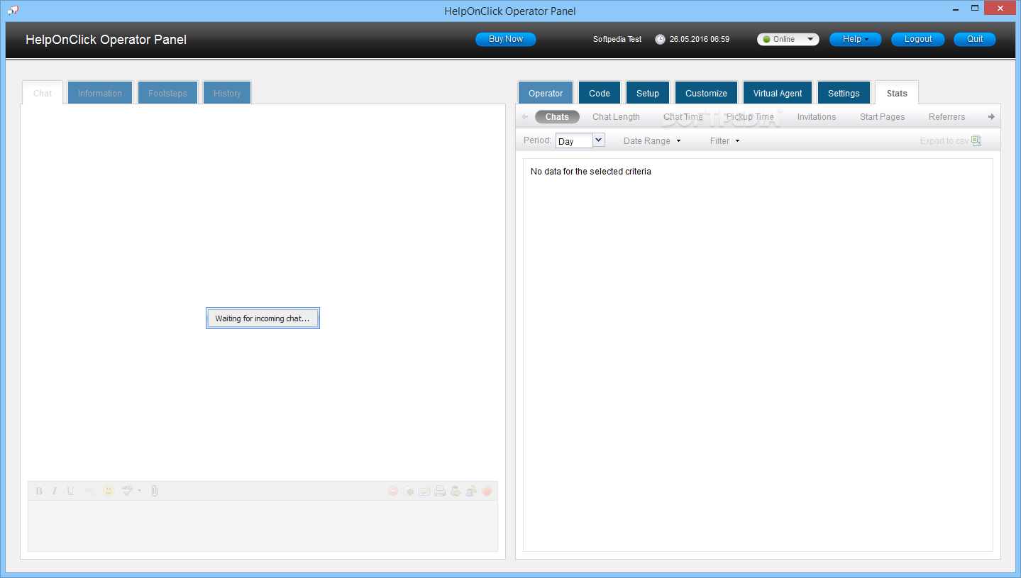Print the chat with the printer icon
Screen dimensions: 1021x578
tap(440, 491)
